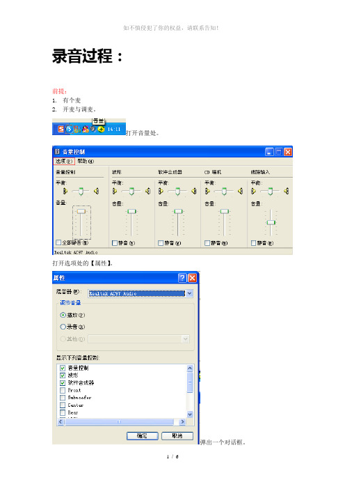This screenshot has height=489, width=345.
Task: Click the controls list scroll-up arrow
Action: coord(190,368)
